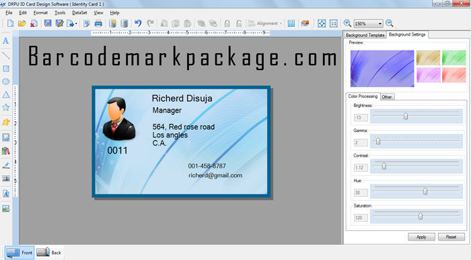Select the background picture tool

5,208
